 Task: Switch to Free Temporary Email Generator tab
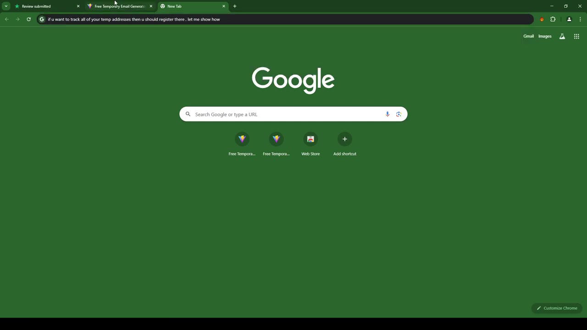[120, 6]
